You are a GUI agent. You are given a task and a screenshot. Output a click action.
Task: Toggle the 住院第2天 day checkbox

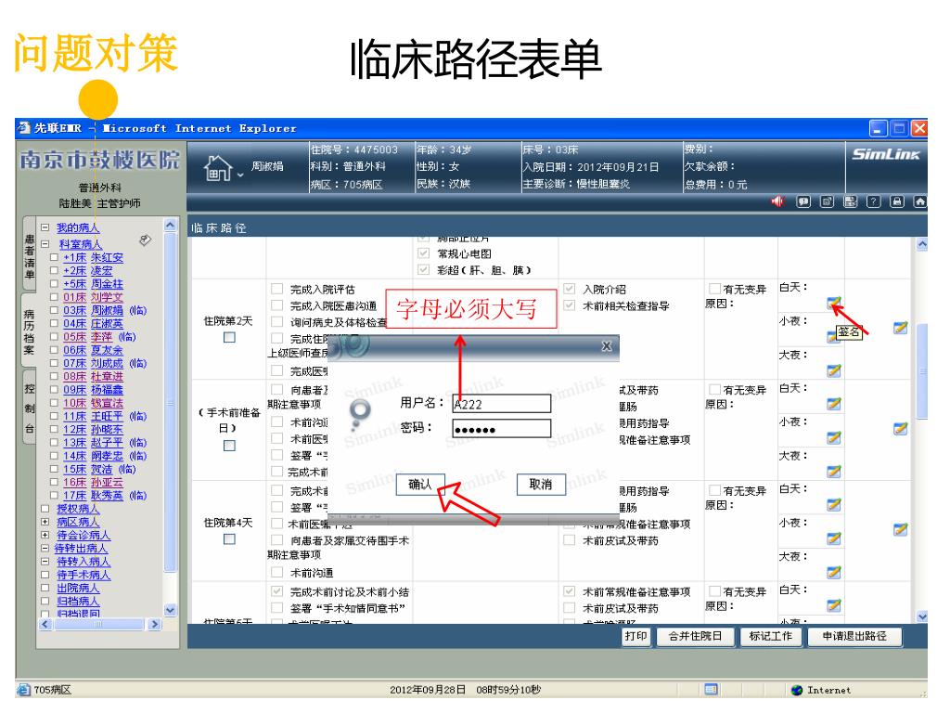click(x=229, y=337)
